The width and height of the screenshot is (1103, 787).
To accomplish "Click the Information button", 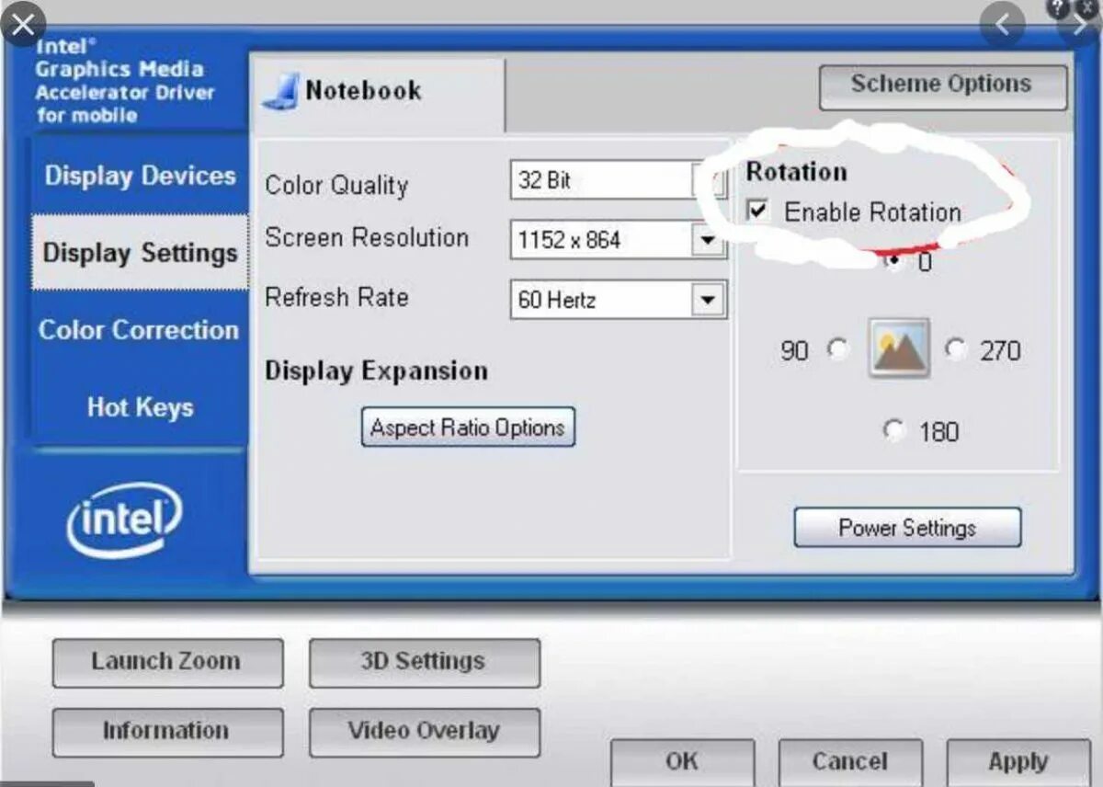I will (167, 732).
